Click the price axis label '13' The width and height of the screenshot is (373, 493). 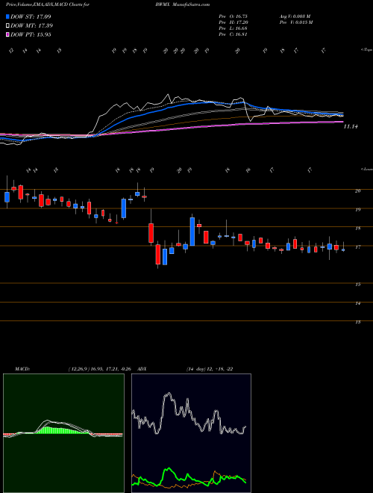click(x=358, y=322)
